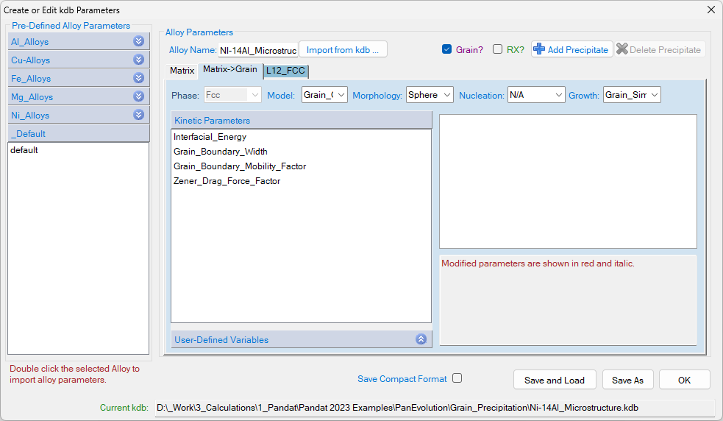Open the Nucleation dropdown showing N/A
The image size is (723, 421).
[x=536, y=95]
